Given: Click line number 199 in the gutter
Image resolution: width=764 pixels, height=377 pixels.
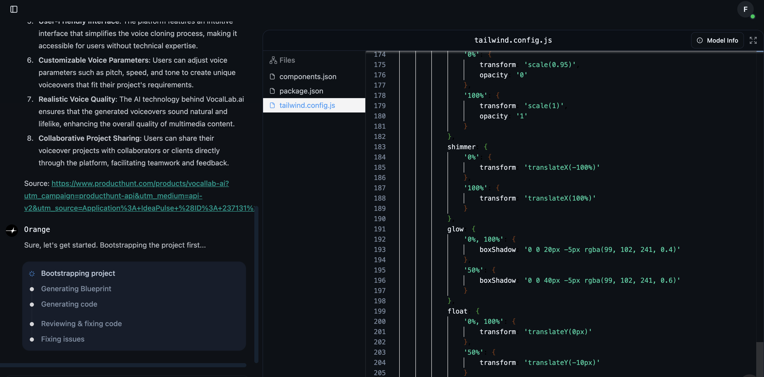Looking at the screenshot, I should point(380,311).
